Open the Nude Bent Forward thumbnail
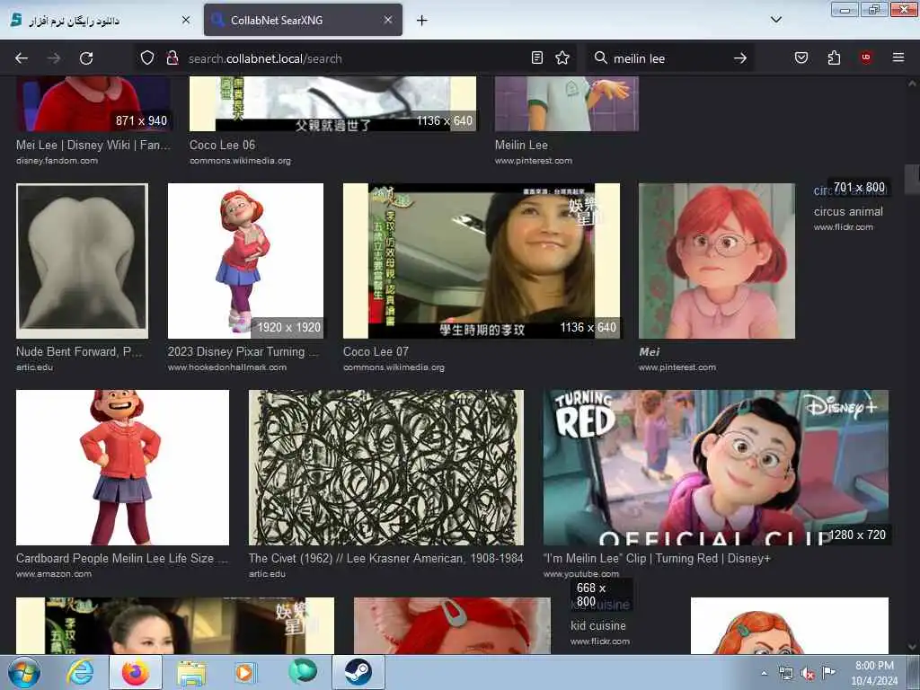The image size is (920, 690). (82, 261)
